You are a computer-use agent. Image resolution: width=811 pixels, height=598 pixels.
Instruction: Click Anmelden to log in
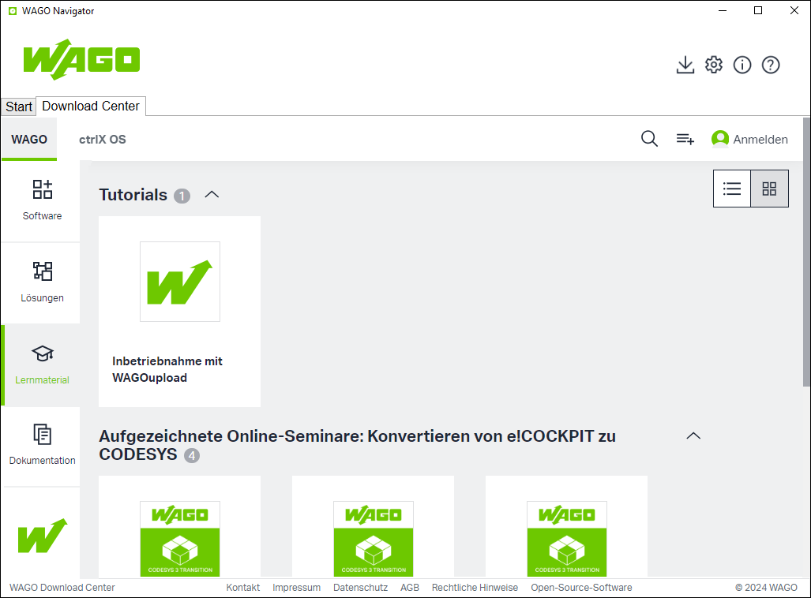coord(749,140)
